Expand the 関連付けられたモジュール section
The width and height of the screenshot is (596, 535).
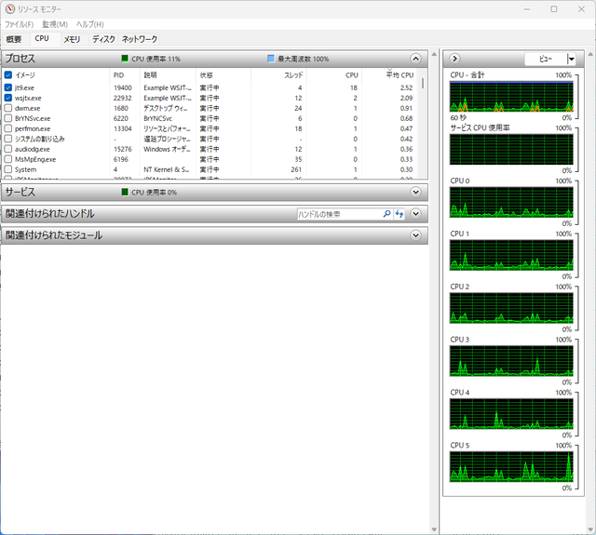pos(416,235)
